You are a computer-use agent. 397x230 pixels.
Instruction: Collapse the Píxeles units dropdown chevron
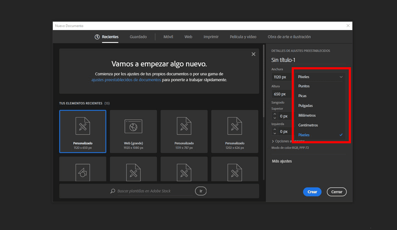[341, 77]
